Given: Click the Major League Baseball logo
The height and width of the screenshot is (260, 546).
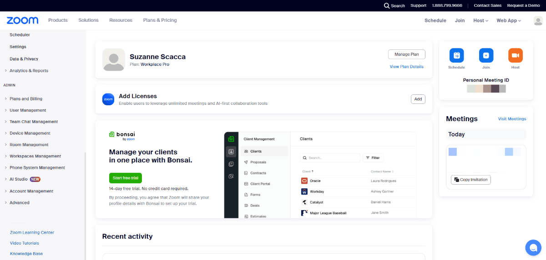Looking at the screenshot, I should 304,213.
